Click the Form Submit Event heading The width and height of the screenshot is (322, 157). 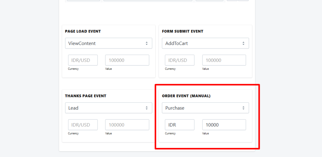[182, 31]
